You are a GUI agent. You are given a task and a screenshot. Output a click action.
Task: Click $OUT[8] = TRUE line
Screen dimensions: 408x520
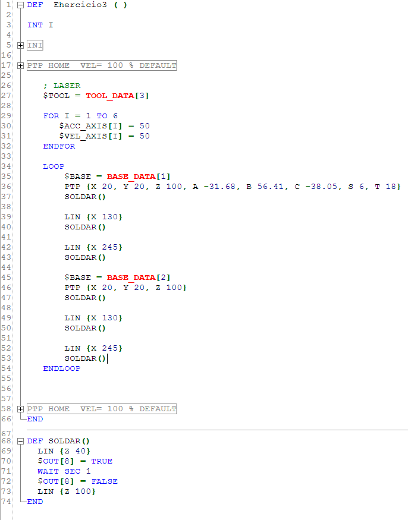coord(75,461)
